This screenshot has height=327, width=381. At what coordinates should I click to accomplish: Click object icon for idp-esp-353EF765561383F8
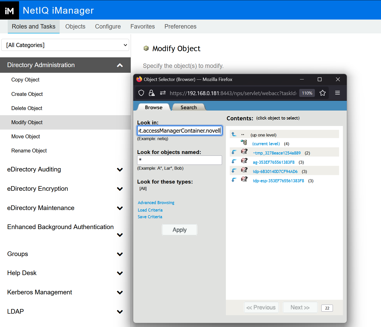(x=244, y=180)
